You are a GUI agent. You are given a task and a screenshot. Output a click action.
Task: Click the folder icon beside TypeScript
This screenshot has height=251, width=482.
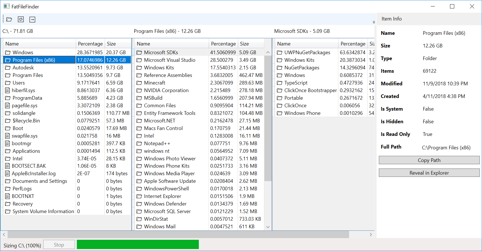280,83
